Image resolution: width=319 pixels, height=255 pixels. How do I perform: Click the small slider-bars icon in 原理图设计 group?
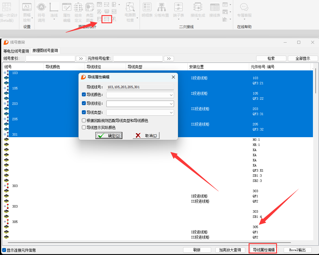coord(114,11)
